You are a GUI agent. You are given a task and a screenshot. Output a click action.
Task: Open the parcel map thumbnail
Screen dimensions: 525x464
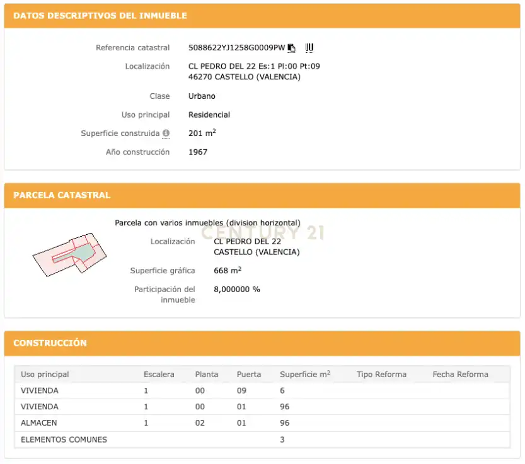point(69,255)
